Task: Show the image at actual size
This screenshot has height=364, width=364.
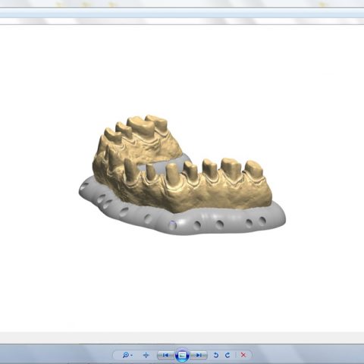Action: (x=146, y=355)
